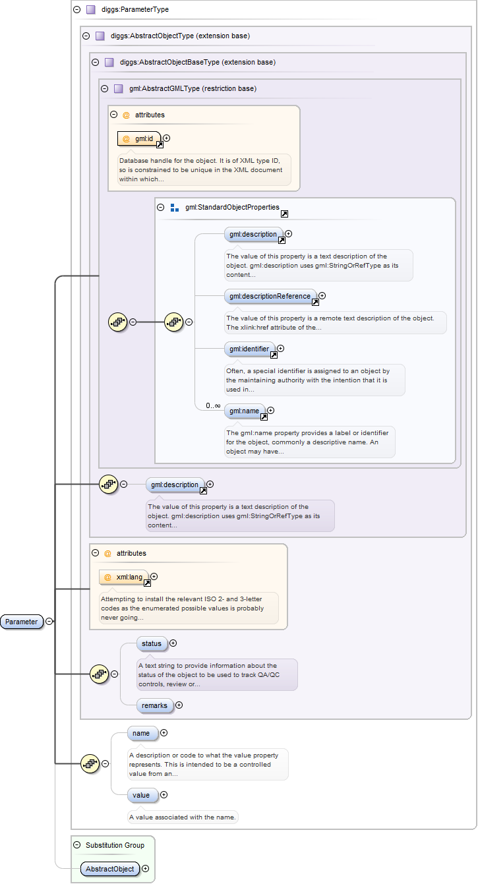Click the value element node
This screenshot has width=478, height=884.
click(141, 796)
